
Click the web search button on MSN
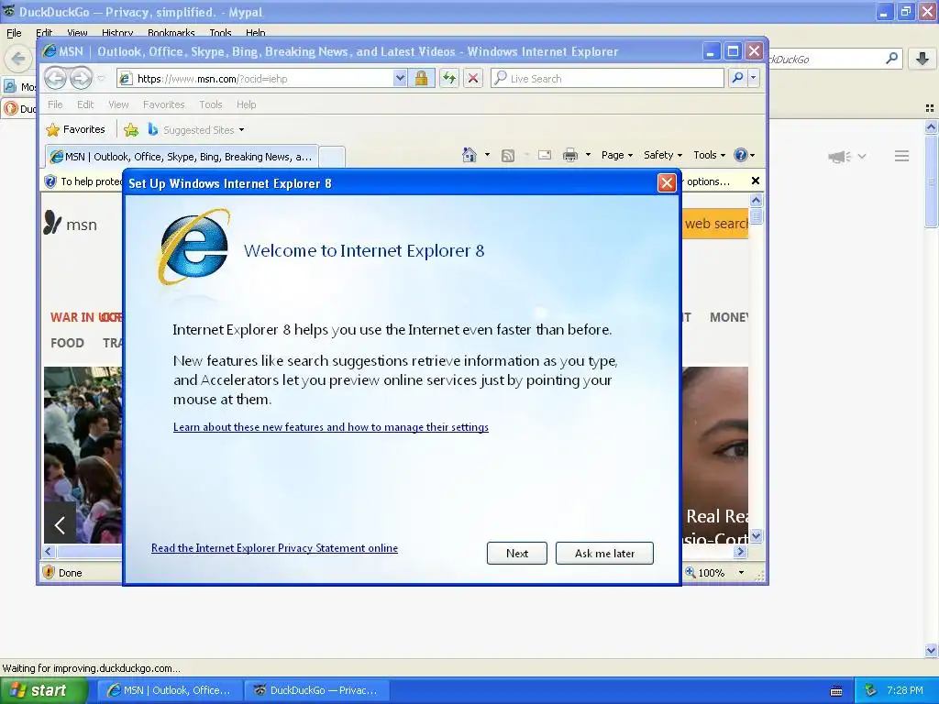pos(716,224)
